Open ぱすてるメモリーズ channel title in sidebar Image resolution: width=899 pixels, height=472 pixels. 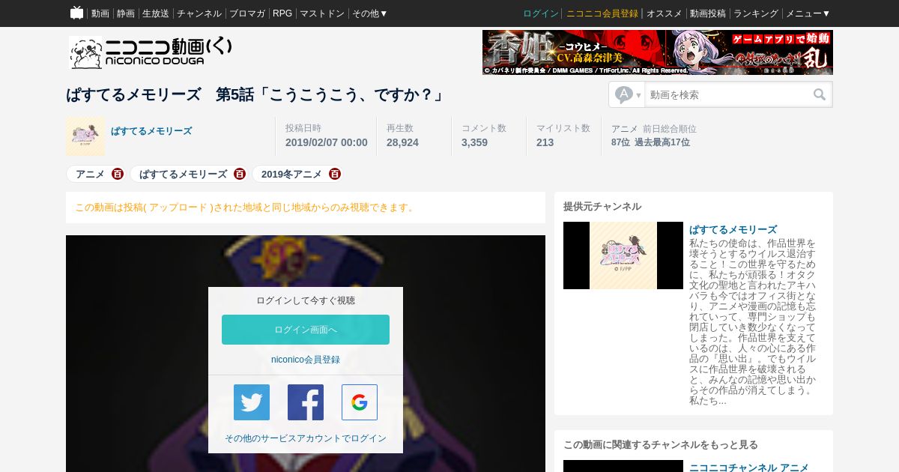coord(733,229)
